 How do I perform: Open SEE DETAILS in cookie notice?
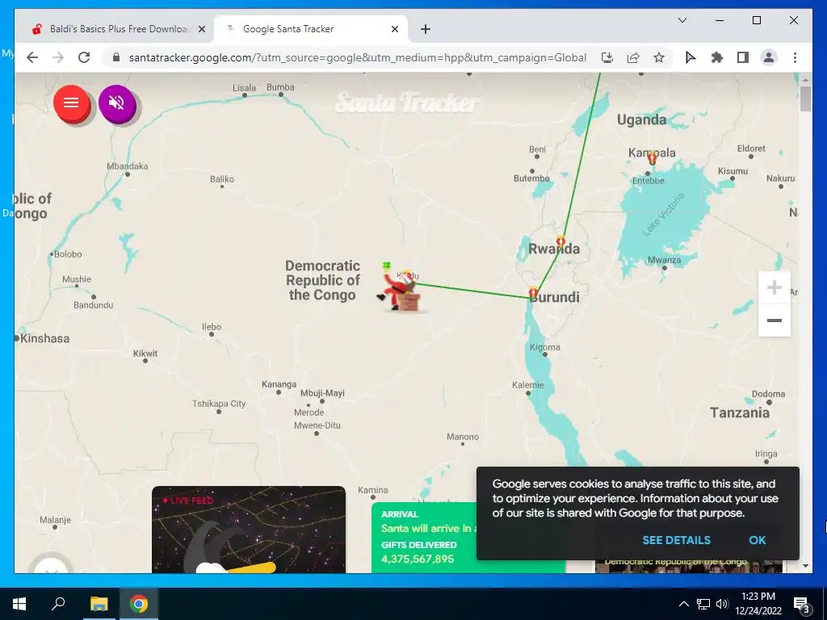pos(676,540)
